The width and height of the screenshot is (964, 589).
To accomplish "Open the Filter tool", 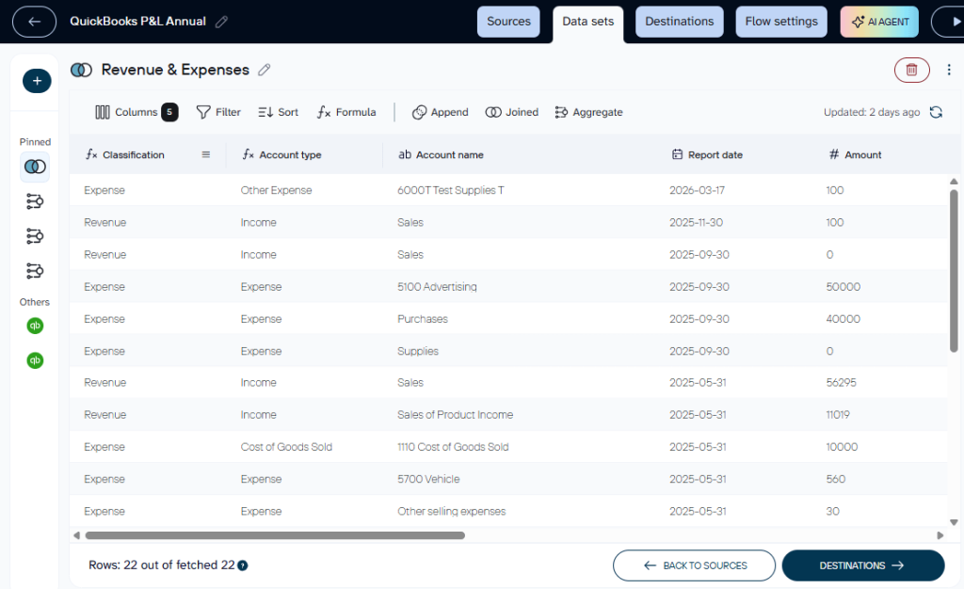I will pos(218,112).
